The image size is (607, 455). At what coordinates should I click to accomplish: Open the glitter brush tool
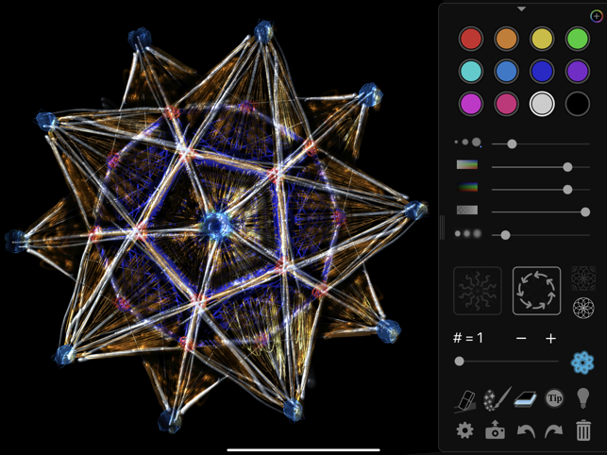[x=496, y=398]
